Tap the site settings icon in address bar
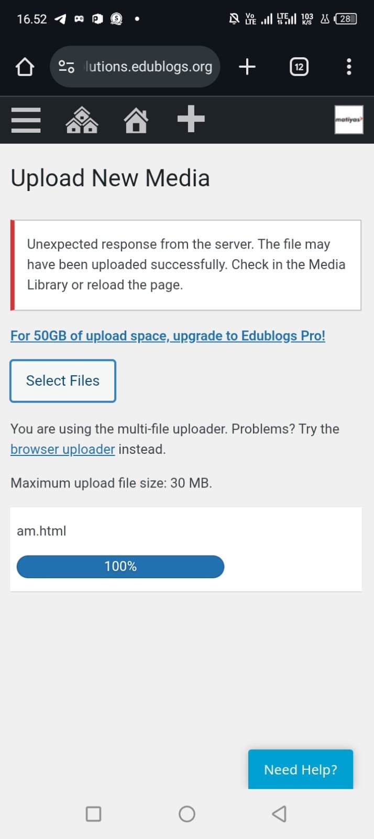374x839 pixels. tap(67, 67)
